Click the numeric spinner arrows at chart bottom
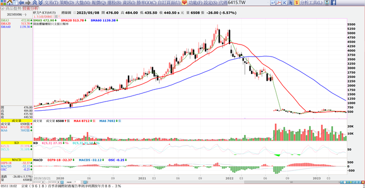 coord(83,182)
